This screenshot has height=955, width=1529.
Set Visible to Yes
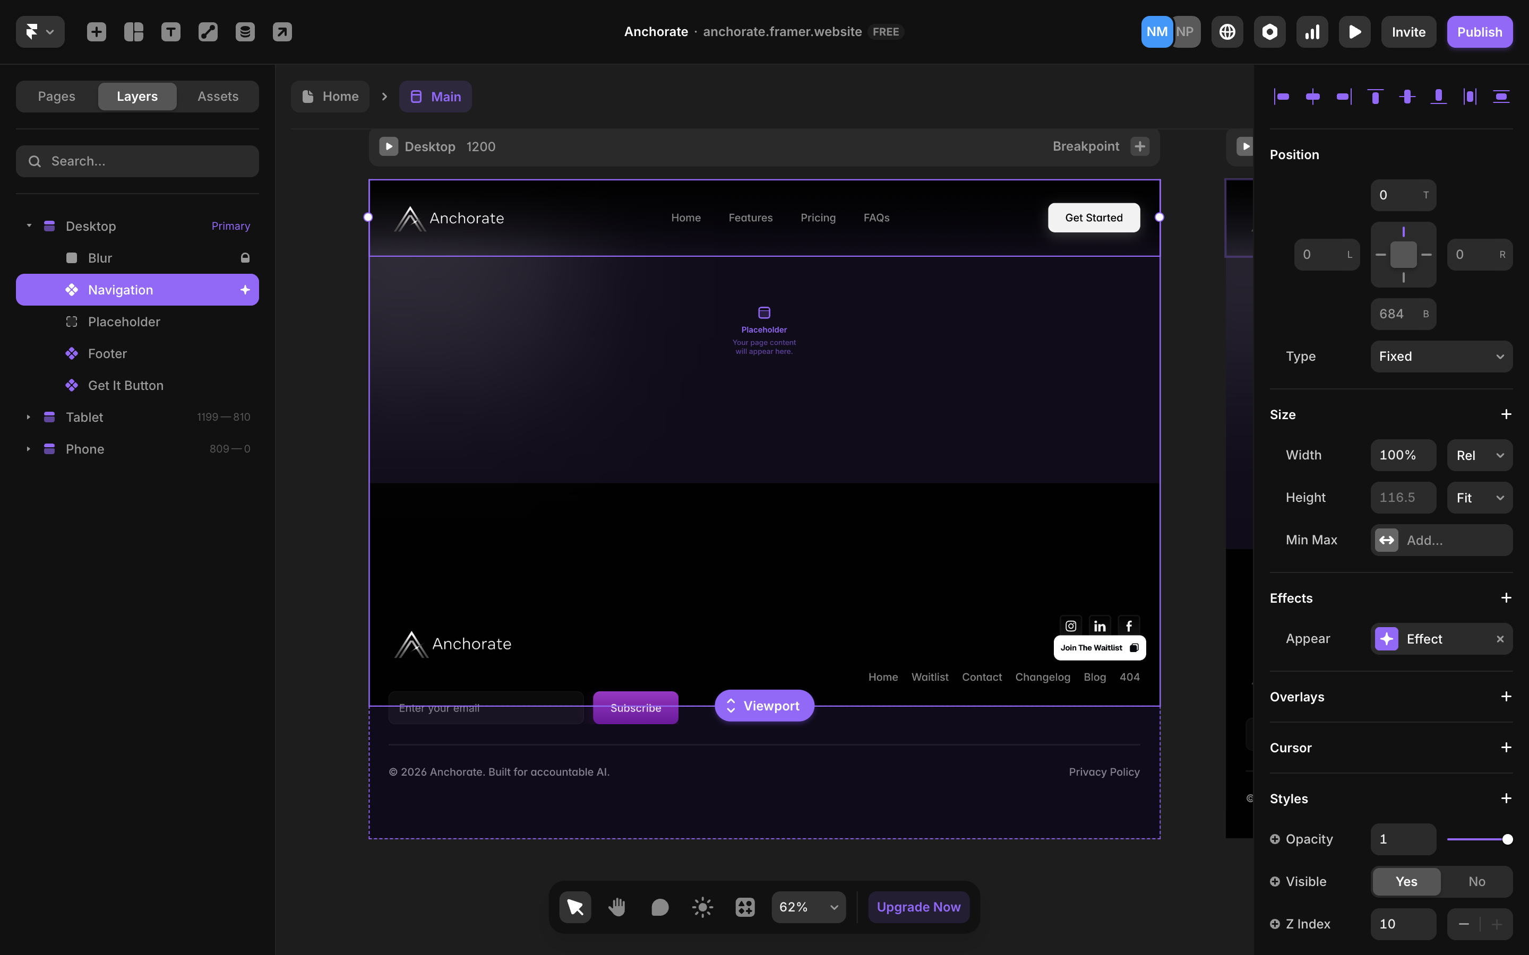tap(1406, 881)
